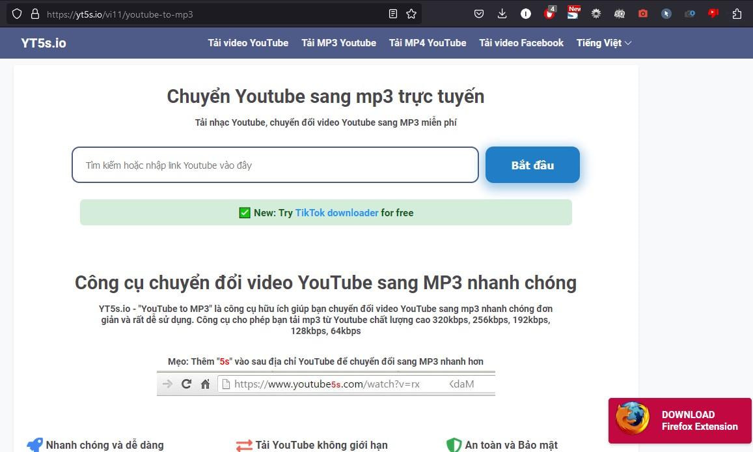
Task: Focus the YouTube link search field
Action: click(x=275, y=165)
